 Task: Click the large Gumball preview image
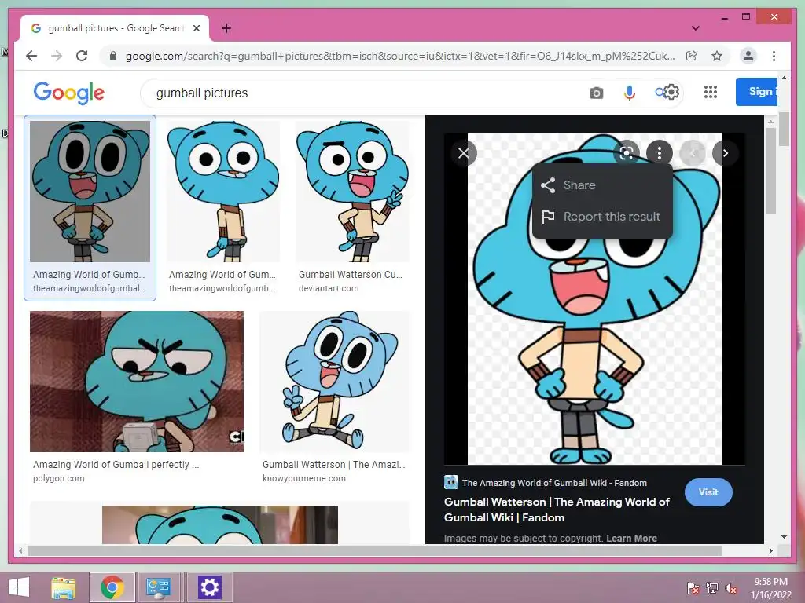click(594, 299)
